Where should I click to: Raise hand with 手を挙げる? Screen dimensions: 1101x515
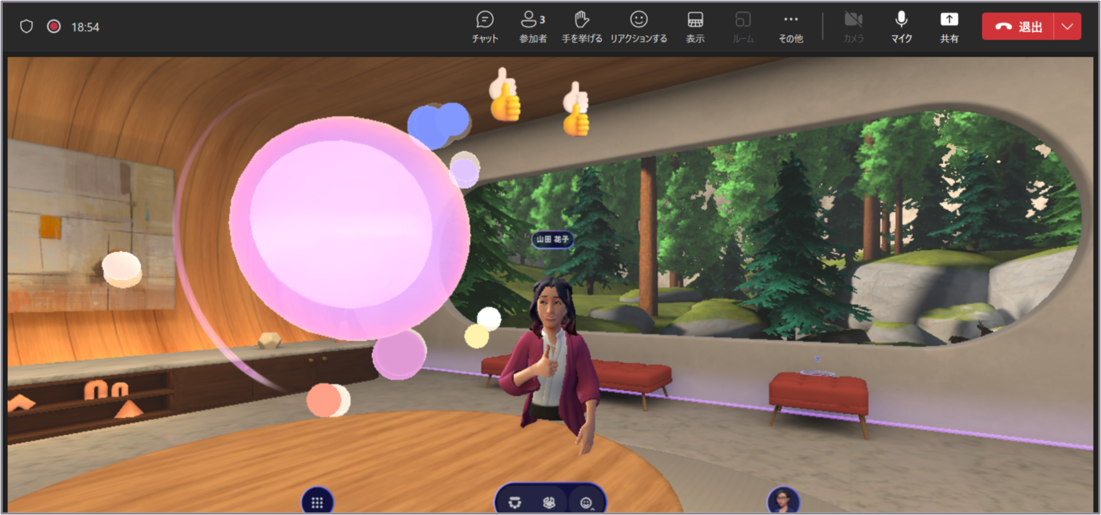click(581, 27)
